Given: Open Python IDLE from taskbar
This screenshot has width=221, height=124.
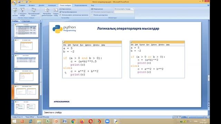Looking at the screenshot, I should 116,121.
